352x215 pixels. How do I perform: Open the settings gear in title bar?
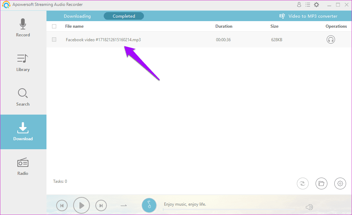317,5
